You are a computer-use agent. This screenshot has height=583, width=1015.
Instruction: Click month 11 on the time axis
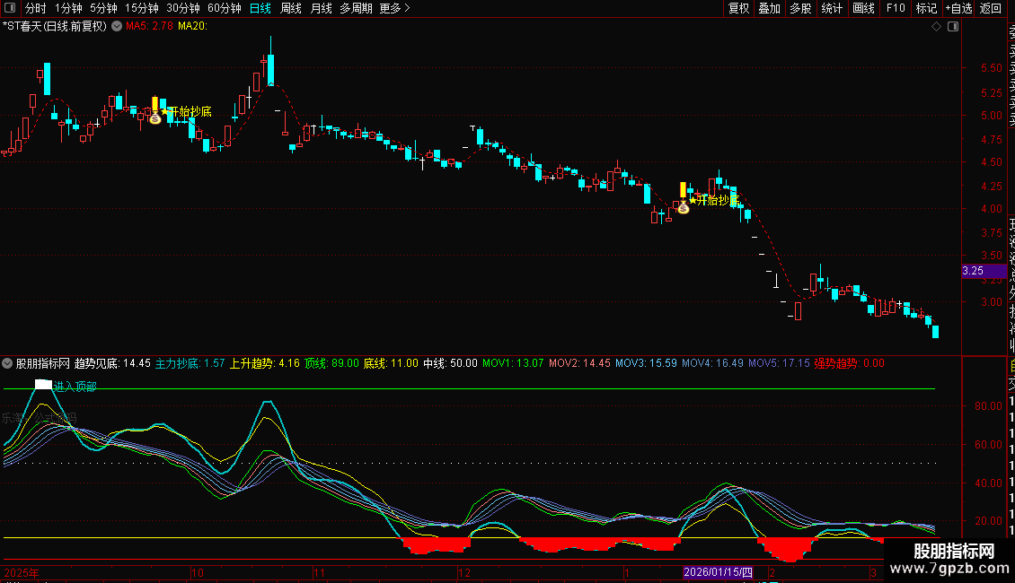(x=319, y=572)
